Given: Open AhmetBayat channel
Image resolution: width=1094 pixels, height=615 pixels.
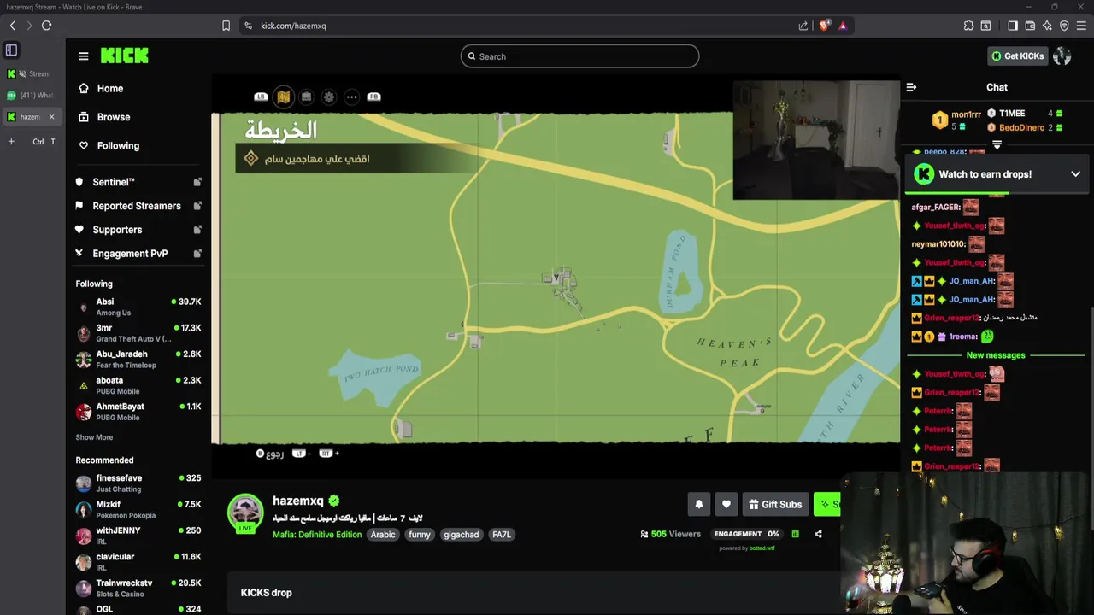Looking at the screenshot, I should tap(138, 412).
